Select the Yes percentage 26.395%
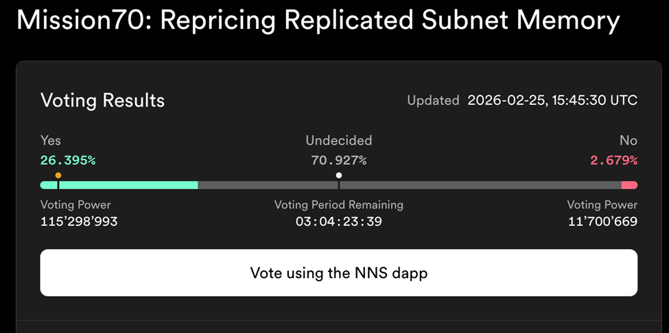 point(68,161)
